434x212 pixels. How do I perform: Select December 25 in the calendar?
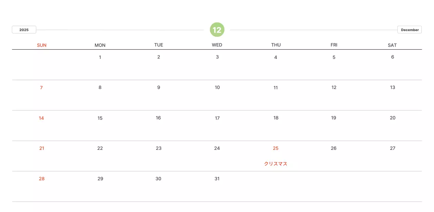pos(276,148)
